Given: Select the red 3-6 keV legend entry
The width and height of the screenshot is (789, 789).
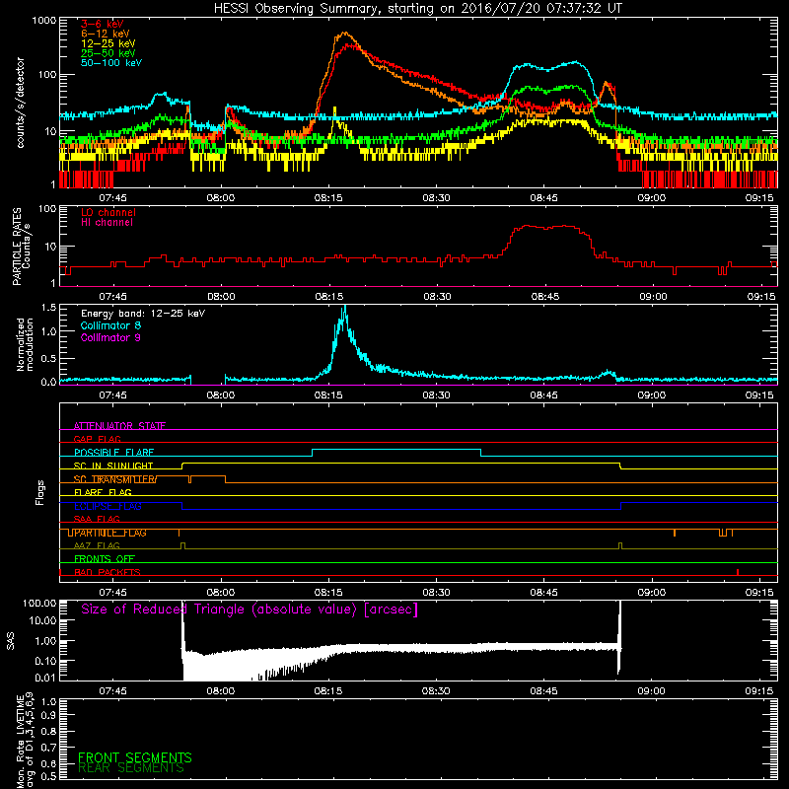Looking at the screenshot, I should click(x=102, y=24).
